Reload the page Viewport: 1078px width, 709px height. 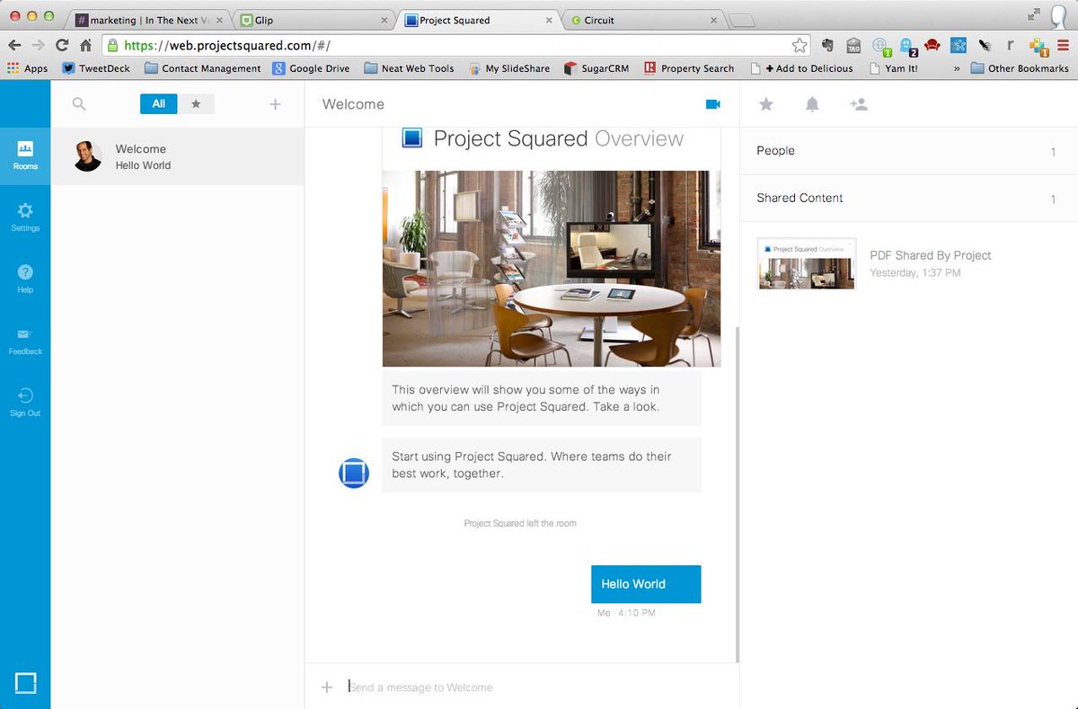pos(62,45)
